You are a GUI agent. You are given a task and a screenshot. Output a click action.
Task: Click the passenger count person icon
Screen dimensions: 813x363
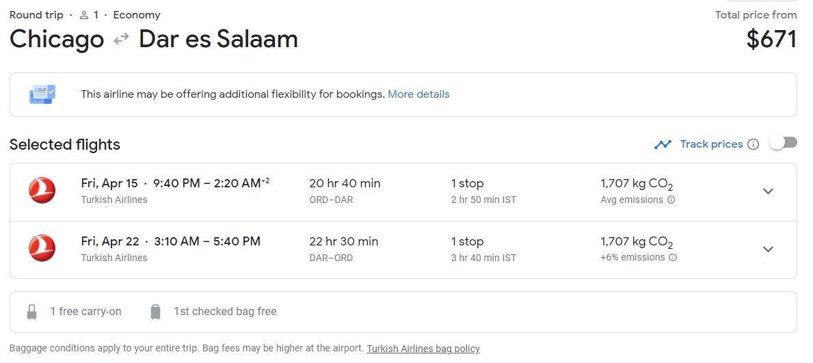85,15
